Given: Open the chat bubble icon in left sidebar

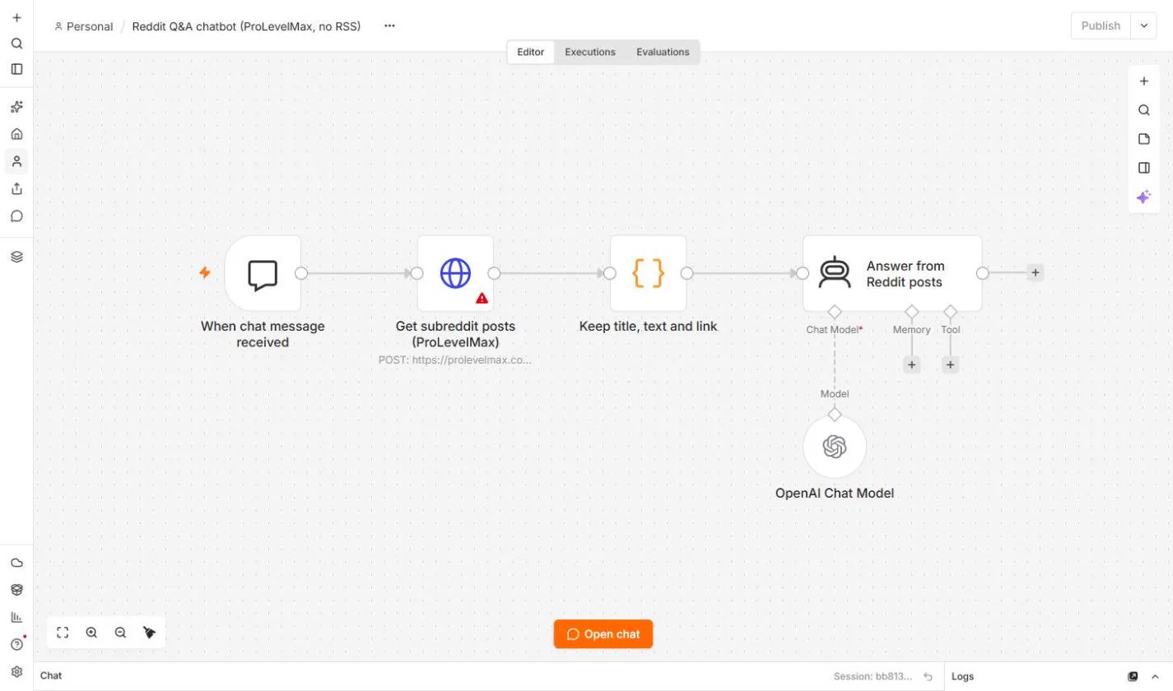Looking at the screenshot, I should (x=16, y=216).
